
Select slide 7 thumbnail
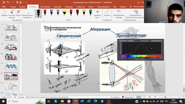11,27
